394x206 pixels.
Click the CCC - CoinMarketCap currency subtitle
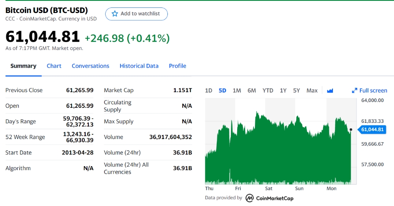(x=51, y=19)
